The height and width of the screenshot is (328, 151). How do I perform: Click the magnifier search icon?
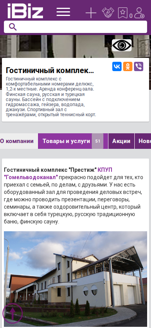tap(13, 27)
